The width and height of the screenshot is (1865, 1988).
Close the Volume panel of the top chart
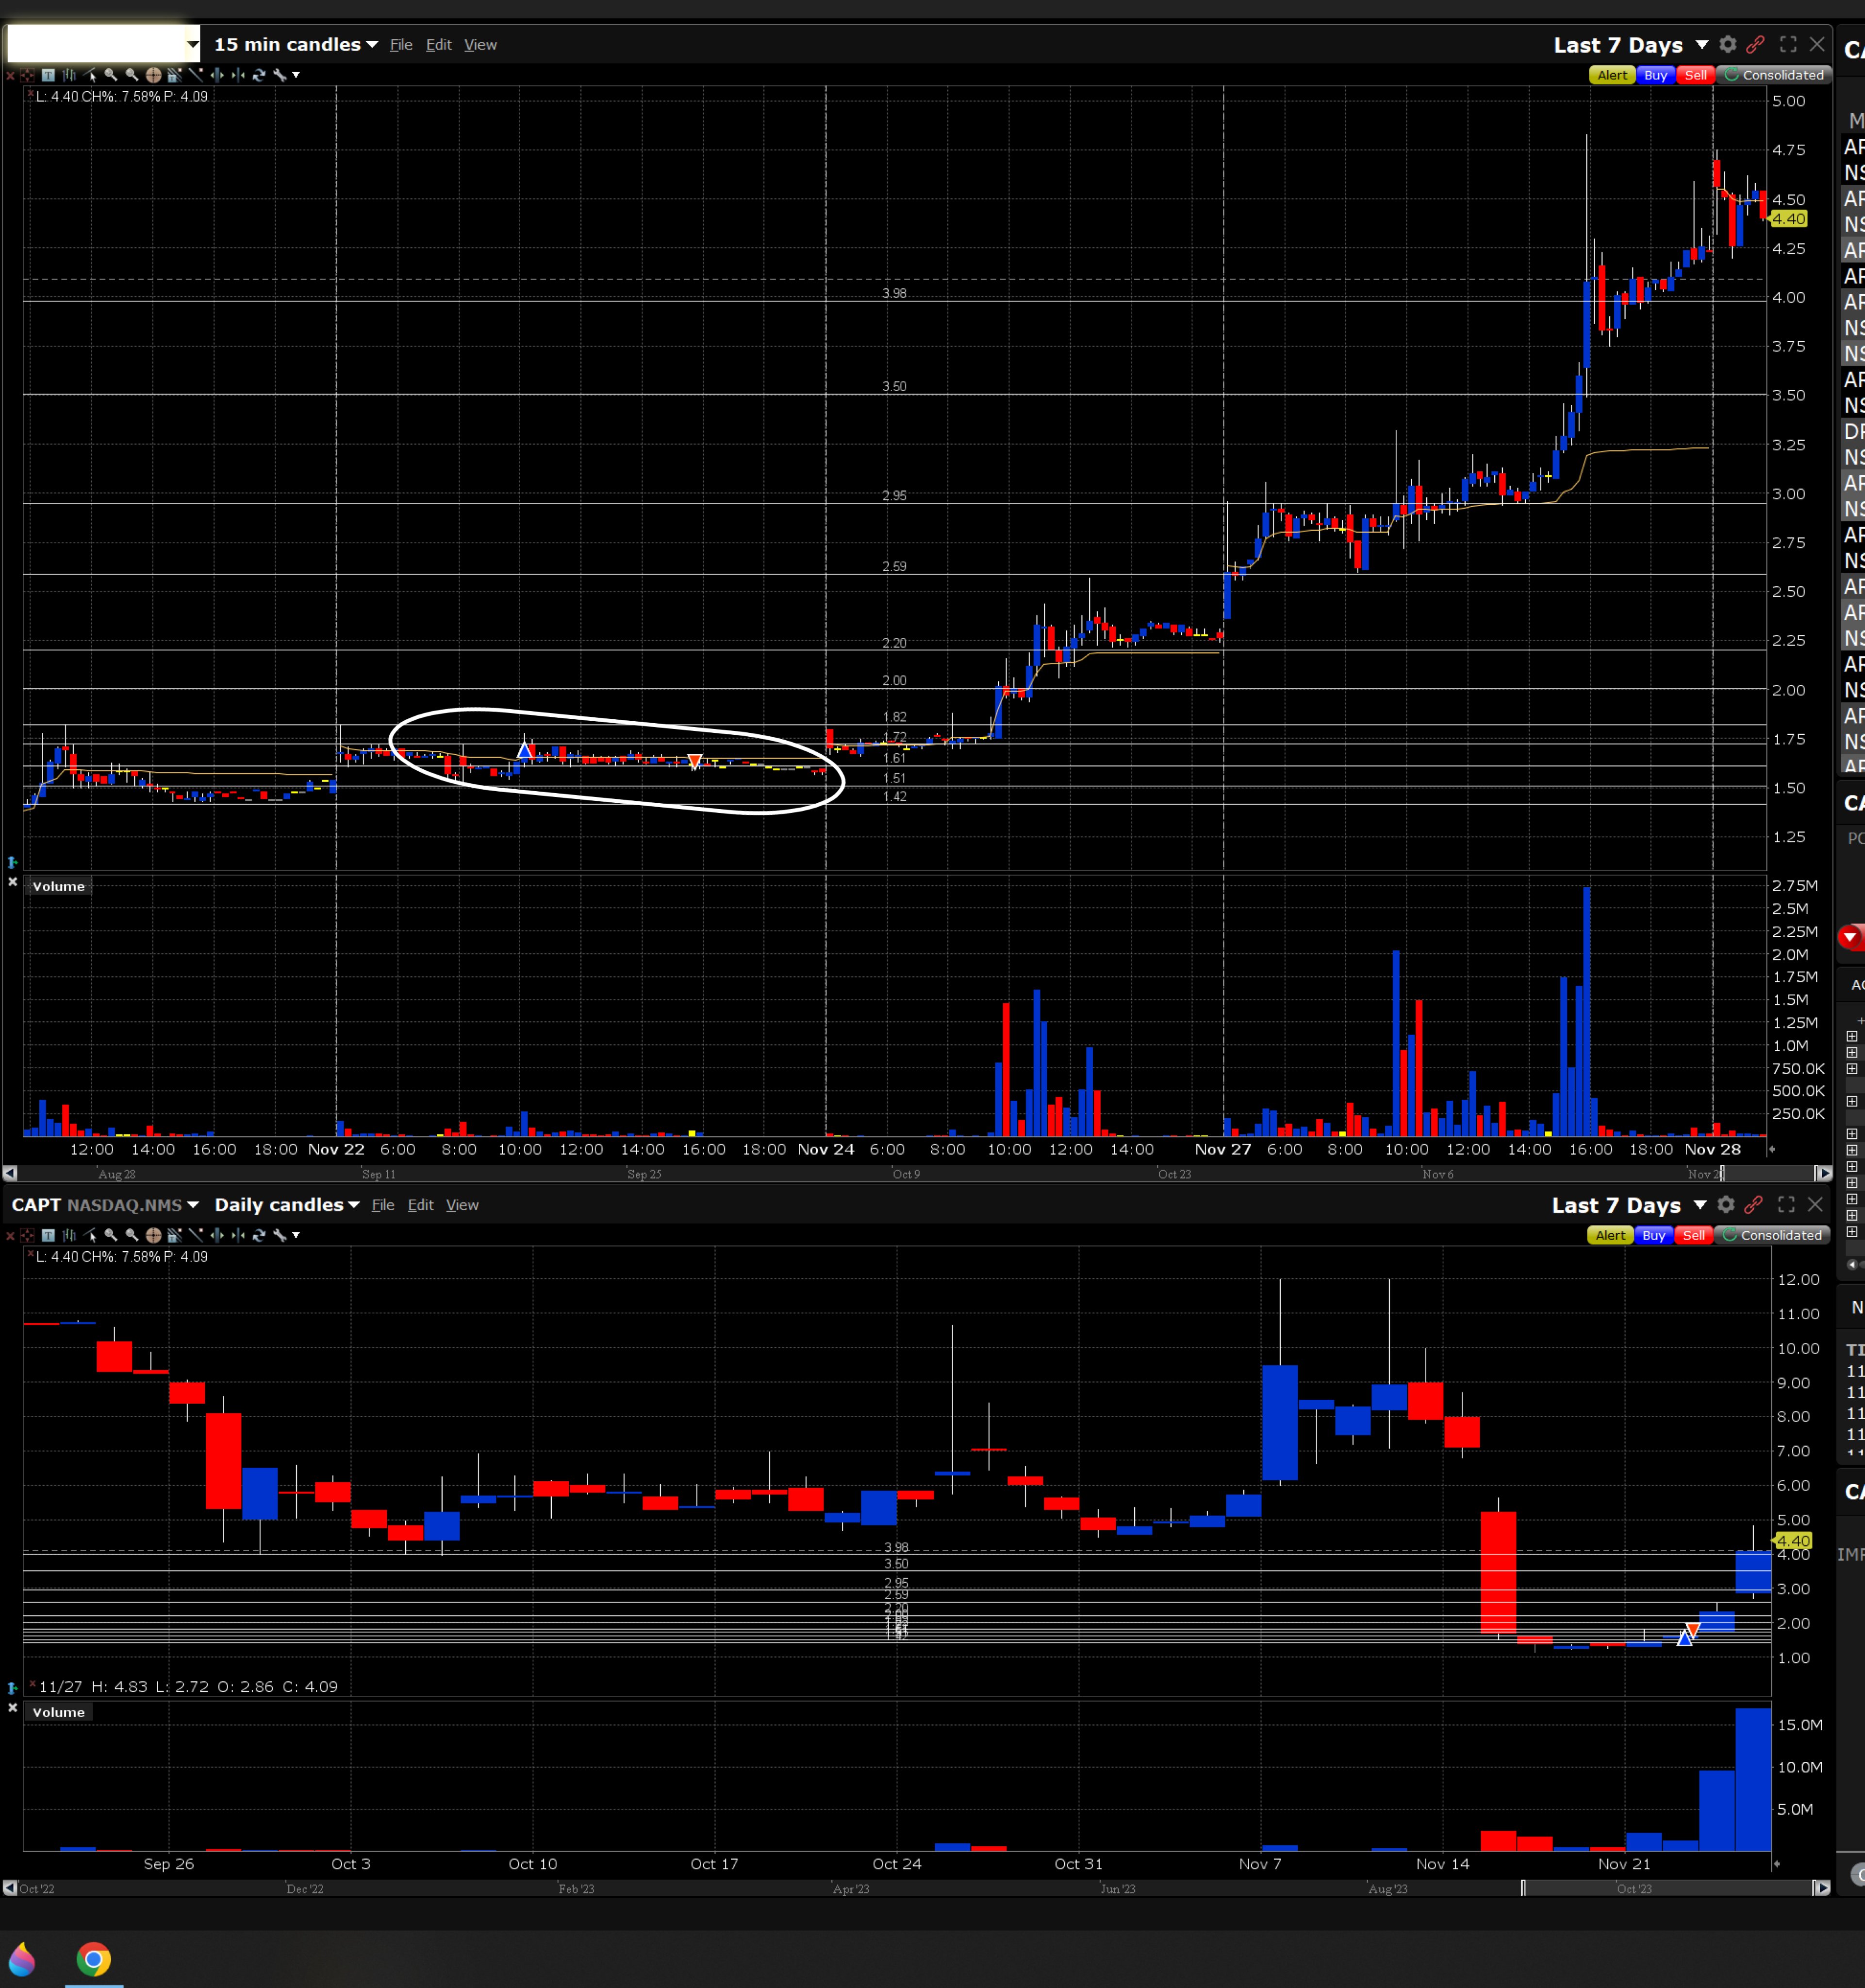12,882
